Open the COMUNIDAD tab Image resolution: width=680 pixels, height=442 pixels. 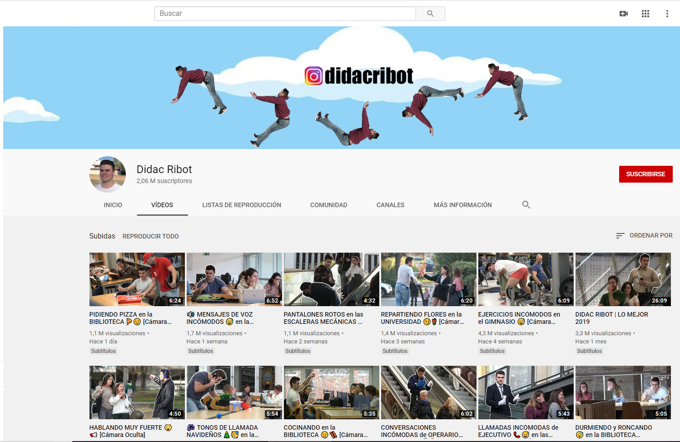(x=328, y=205)
